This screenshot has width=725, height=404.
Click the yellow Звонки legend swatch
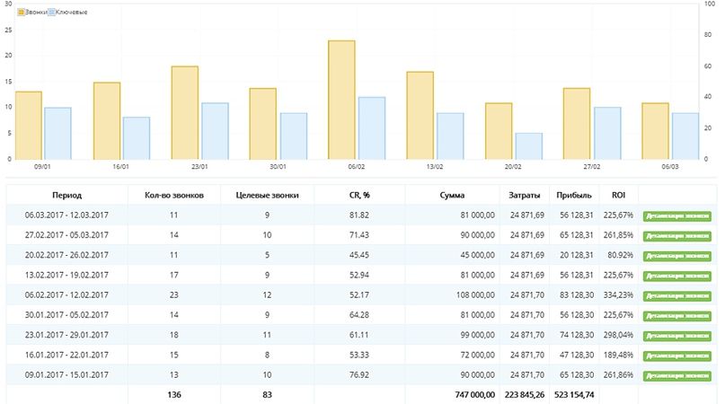coord(21,13)
